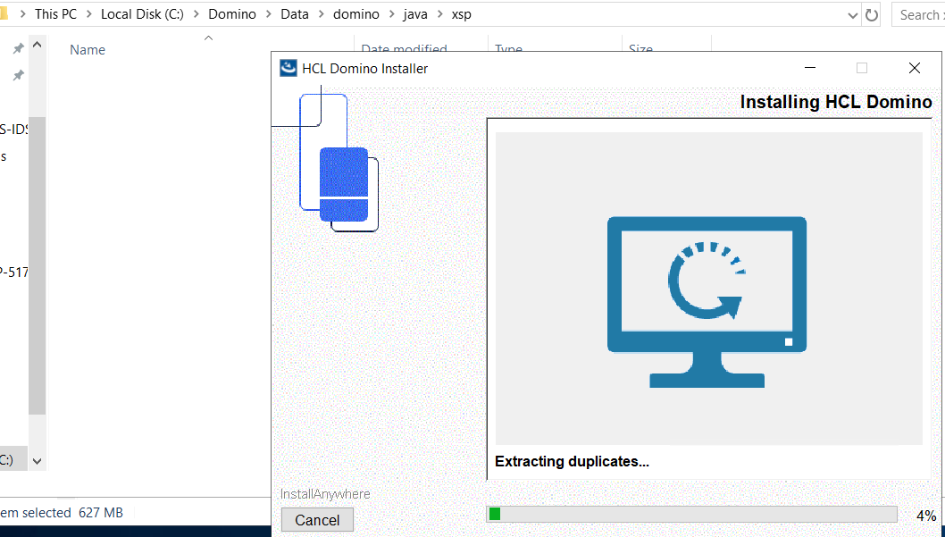Cancel the HCL Domino installation
This screenshot has width=945, height=537.
317,520
